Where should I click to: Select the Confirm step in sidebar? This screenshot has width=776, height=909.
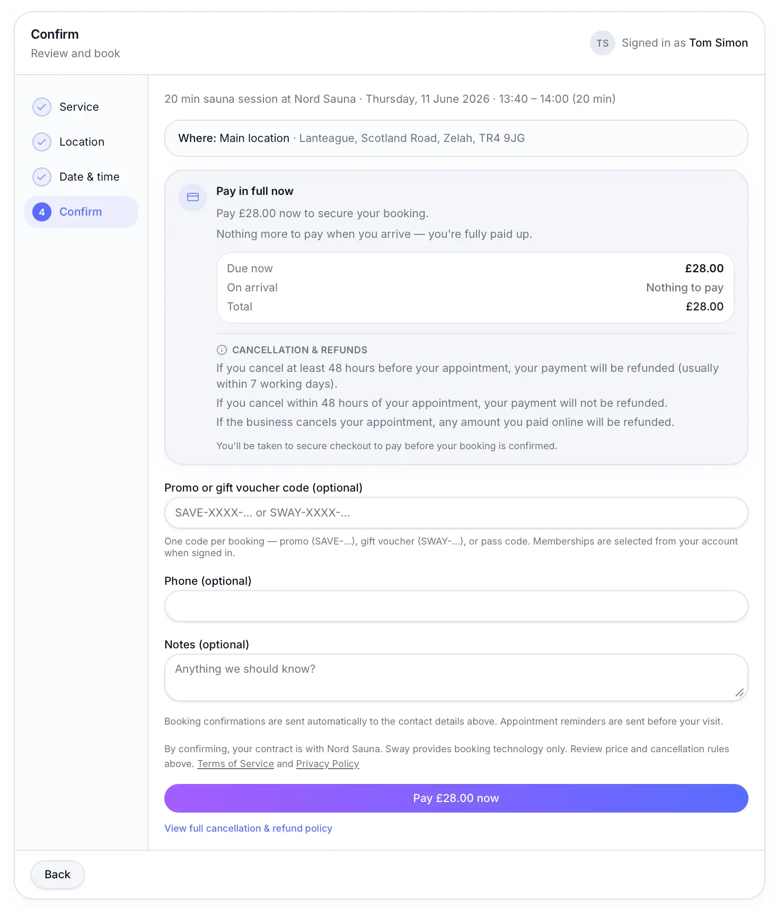81,212
